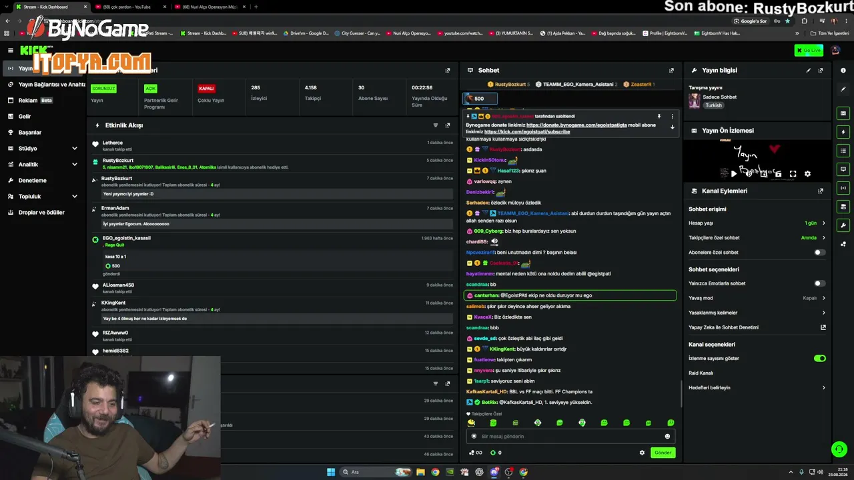Open chat settings gear next to Gönder
Viewport: 854px width, 480px height.
(643, 453)
